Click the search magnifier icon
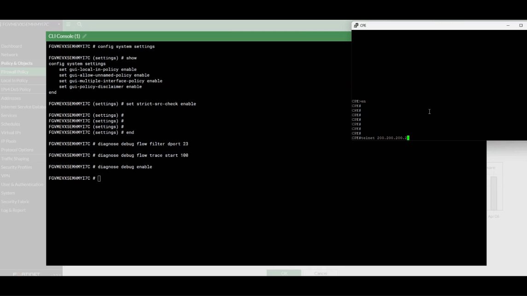 (78, 24)
